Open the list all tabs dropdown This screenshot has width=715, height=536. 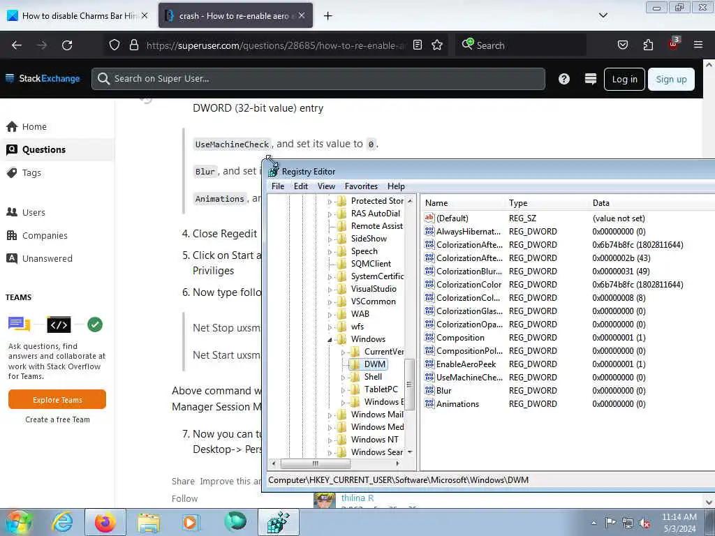pos(603,15)
